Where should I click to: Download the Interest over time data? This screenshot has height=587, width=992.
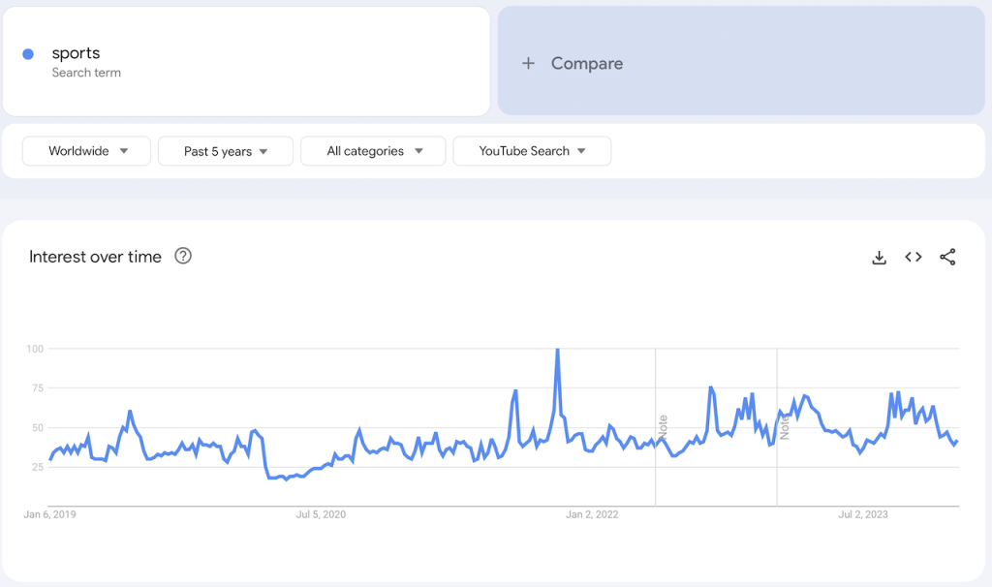tap(879, 258)
